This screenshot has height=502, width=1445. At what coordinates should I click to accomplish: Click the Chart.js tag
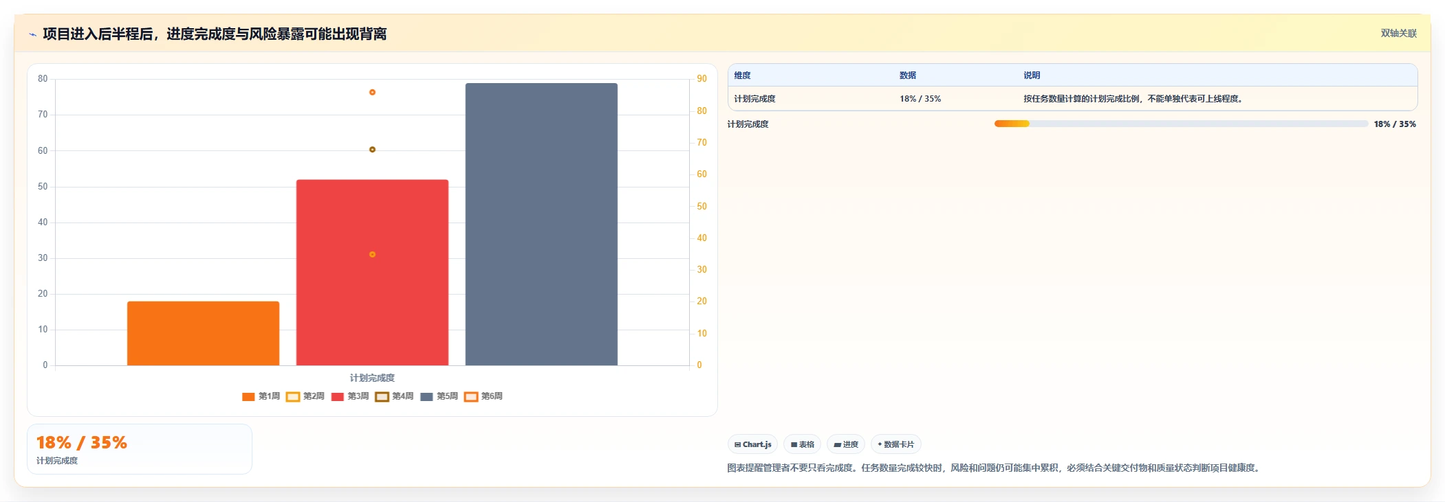[x=752, y=444]
